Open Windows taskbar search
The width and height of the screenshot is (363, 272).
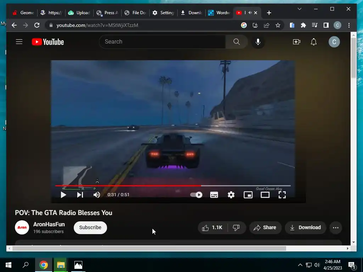[26, 265]
